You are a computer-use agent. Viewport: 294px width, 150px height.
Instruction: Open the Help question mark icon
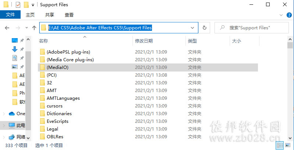click(x=289, y=15)
